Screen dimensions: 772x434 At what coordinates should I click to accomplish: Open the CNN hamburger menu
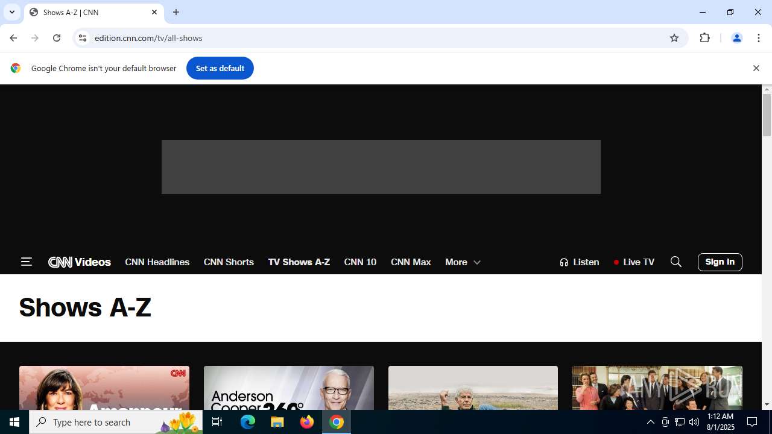point(26,262)
